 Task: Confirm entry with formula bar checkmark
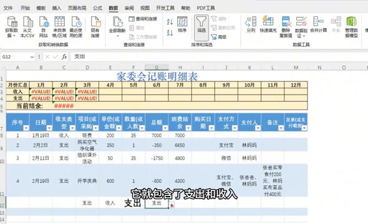[56, 57]
